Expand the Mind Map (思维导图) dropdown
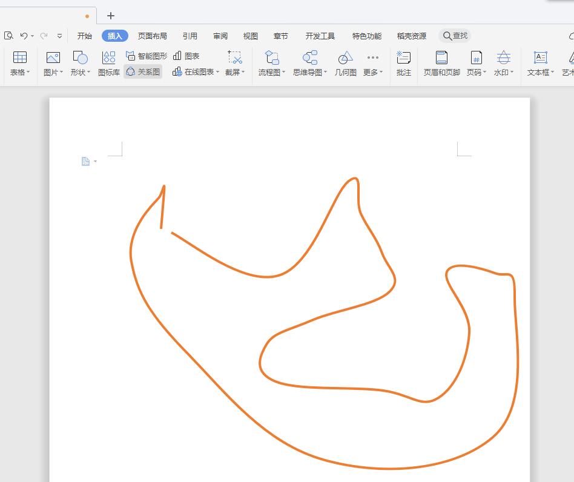The width and height of the screenshot is (574, 482). coord(325,73)
